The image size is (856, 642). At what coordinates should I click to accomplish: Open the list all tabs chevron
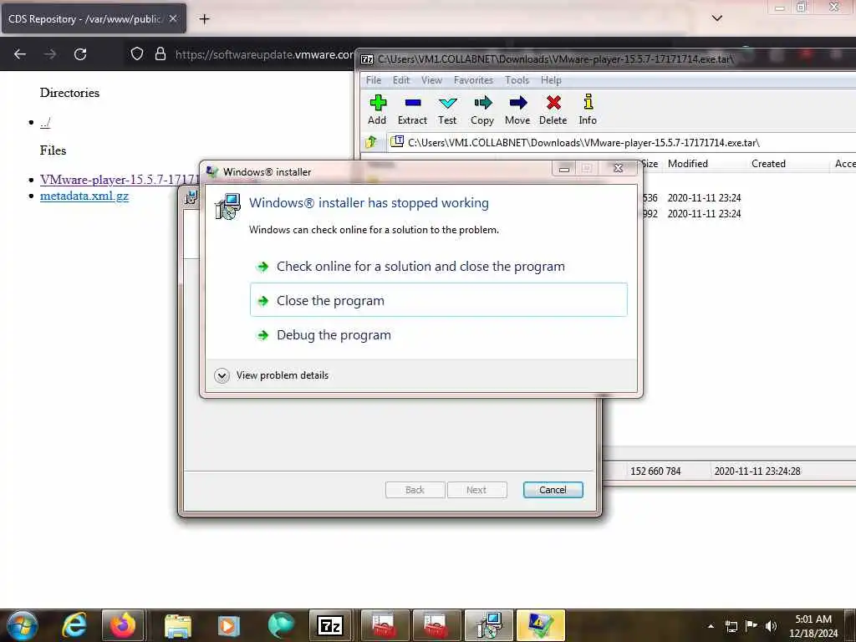tap(717, 18)
